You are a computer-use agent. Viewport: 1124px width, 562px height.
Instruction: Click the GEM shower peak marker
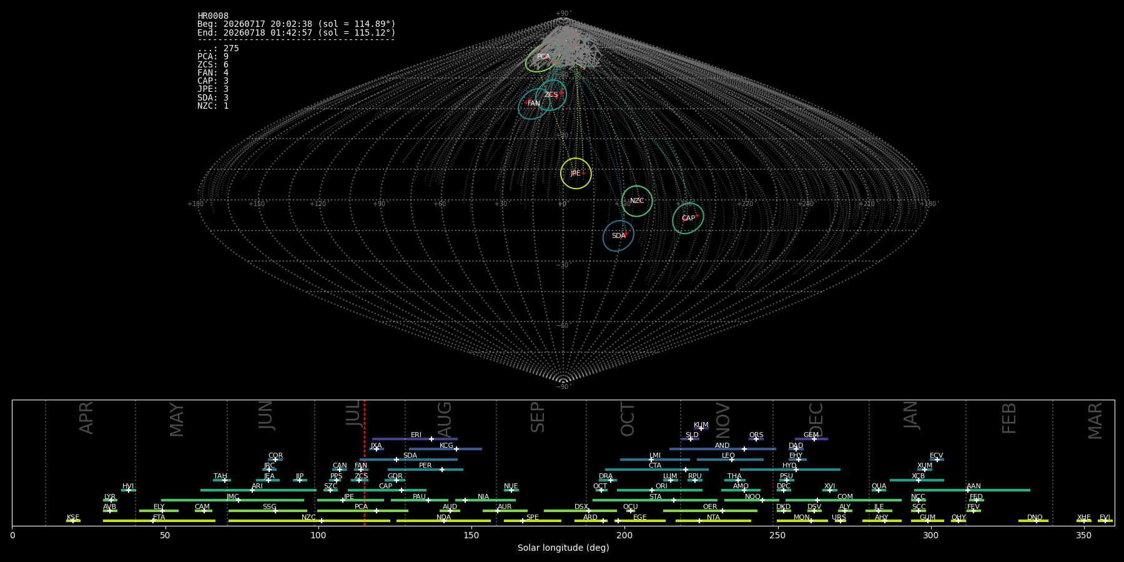coord(814,439)
